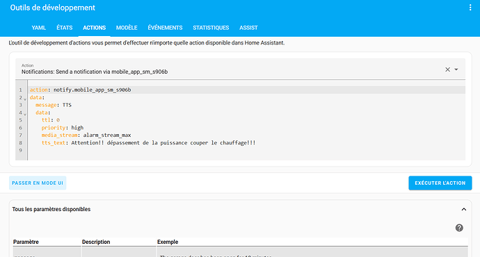Image resolution: width=480 pixels, height=257 pixels.
Task: Go to the ÉVÉNEMENTS tab
Action: [x=165, y=28]
